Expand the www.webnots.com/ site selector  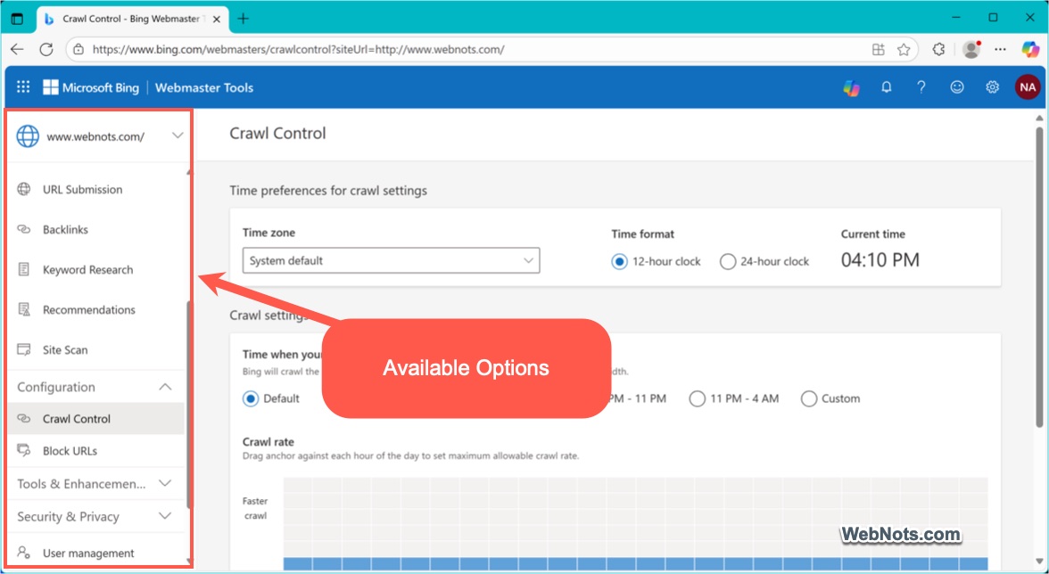pos(178,135)
